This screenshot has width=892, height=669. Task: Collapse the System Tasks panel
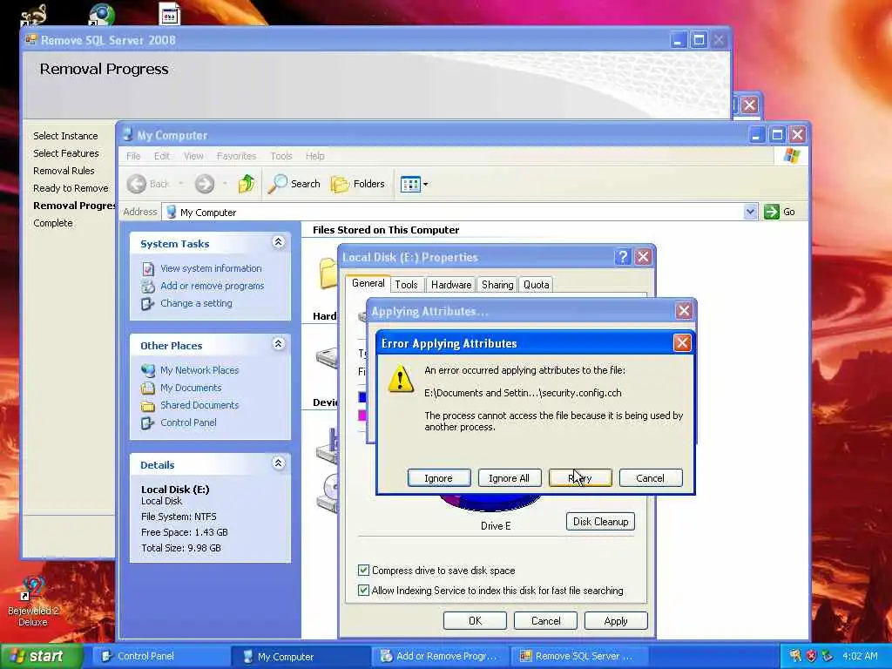(278, 242)
